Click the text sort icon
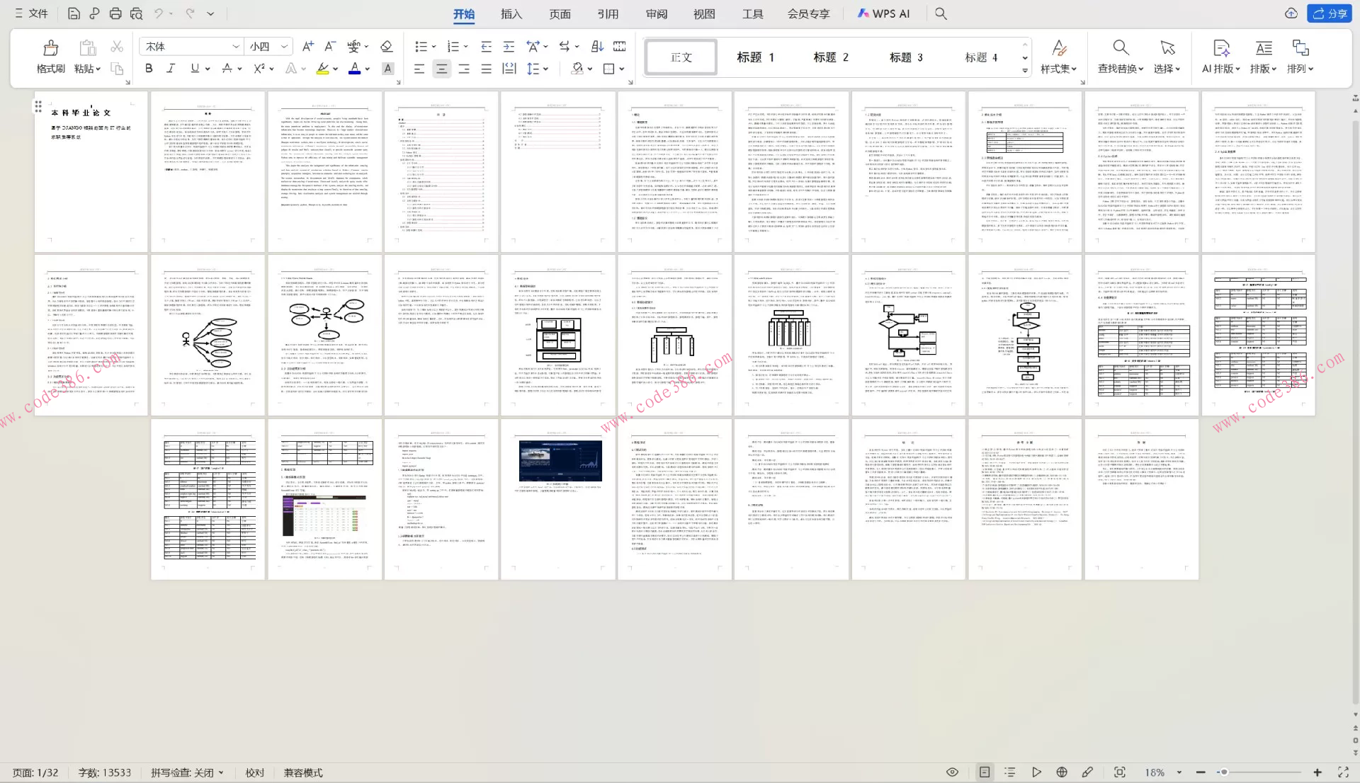The width and height of the screenshot is (1360, 783). [x=597, y=47]
